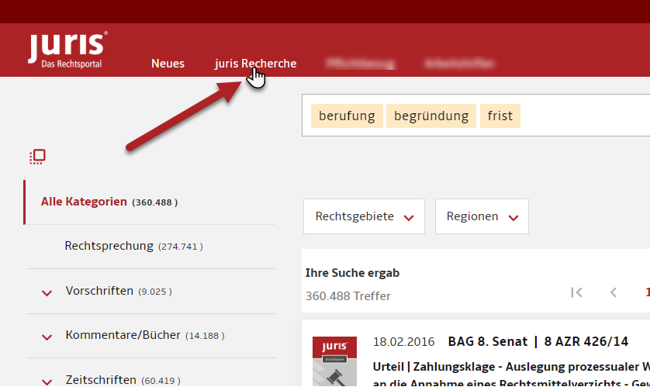Screen dimensions: 650x387
Task: Click the juris Das Rechtsportal logo
Action: tap(67, 50)
